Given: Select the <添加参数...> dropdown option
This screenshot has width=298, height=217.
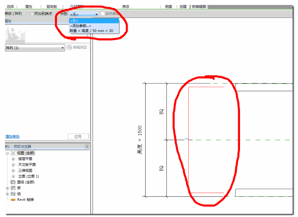Looking at the screenshot, I should 80,26.
